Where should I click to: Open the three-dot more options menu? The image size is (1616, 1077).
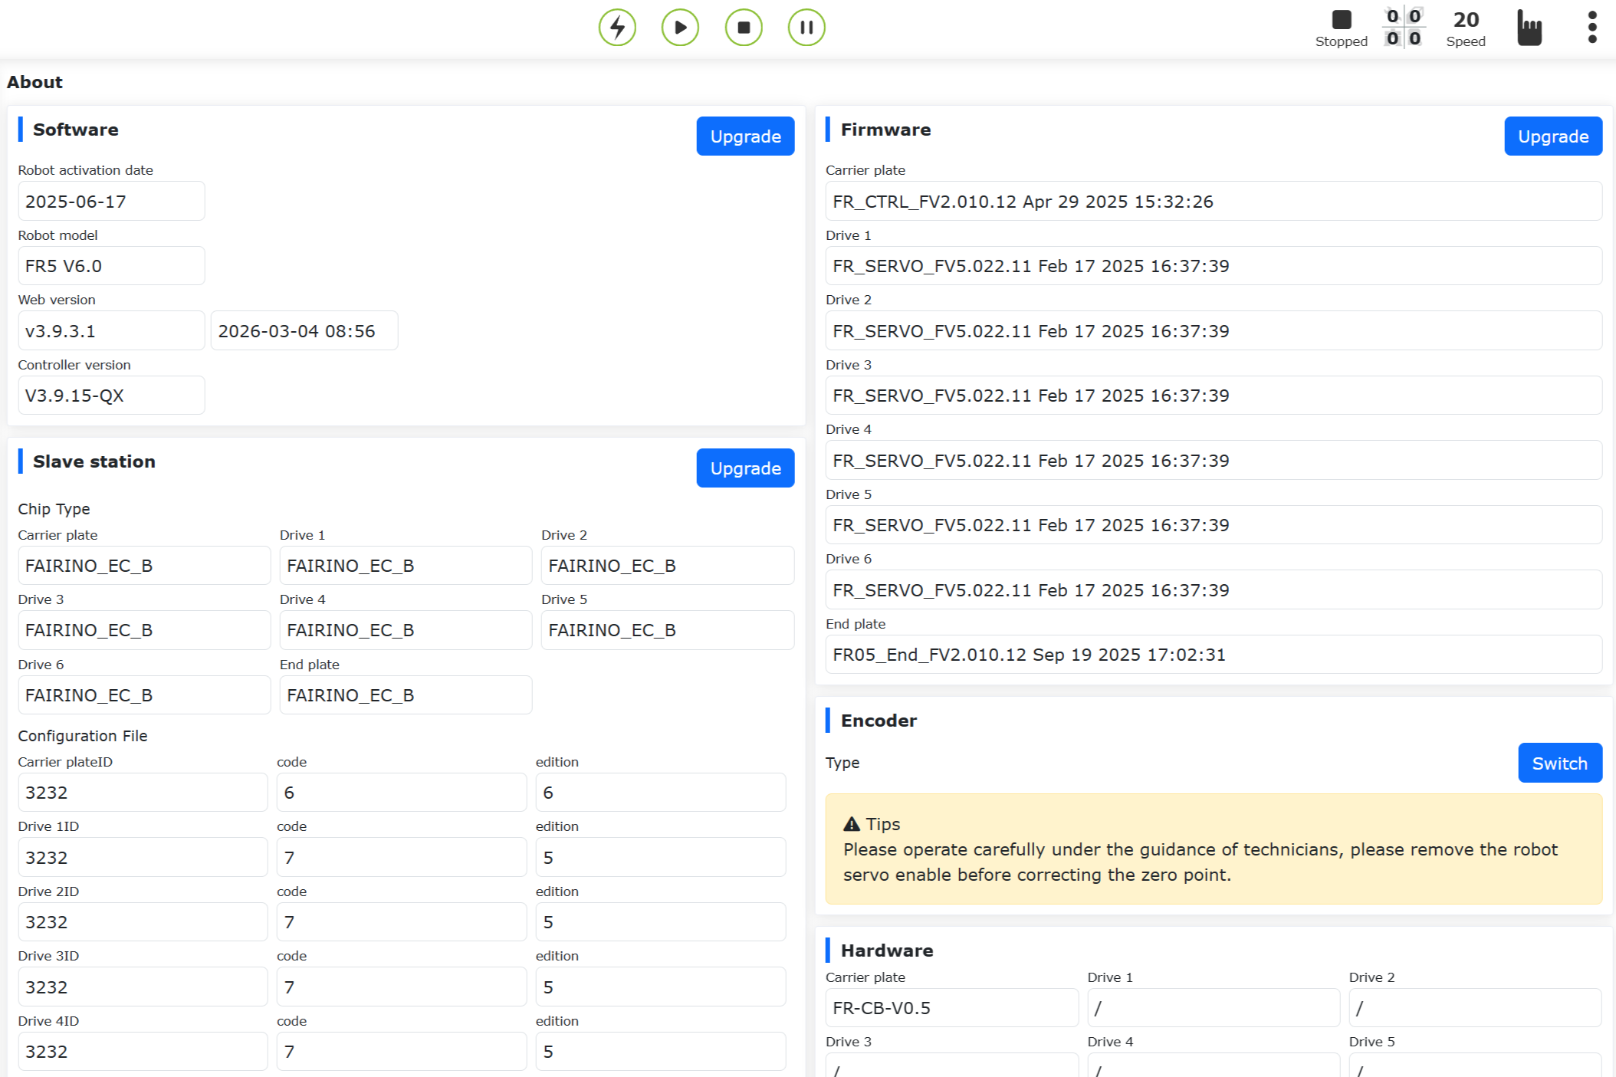tap(1592, 28)
